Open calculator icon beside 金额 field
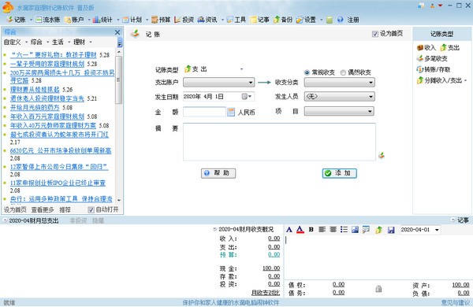This screenshot has height=307, width=473. 231,112
